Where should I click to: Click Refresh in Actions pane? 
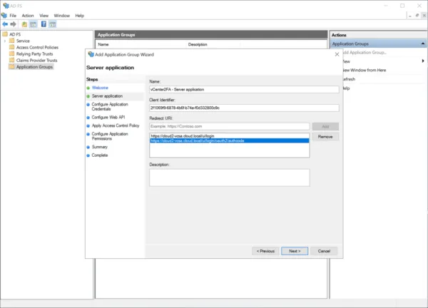coord(349,79)
